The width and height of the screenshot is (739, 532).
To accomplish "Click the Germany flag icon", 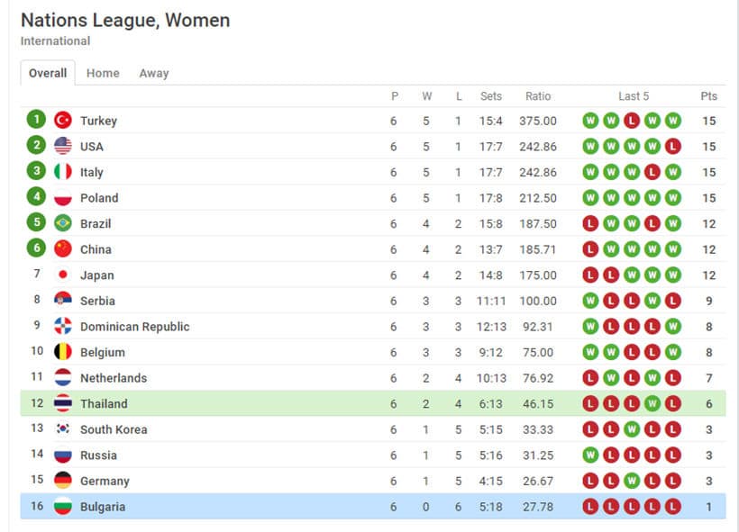I will 63,481.
